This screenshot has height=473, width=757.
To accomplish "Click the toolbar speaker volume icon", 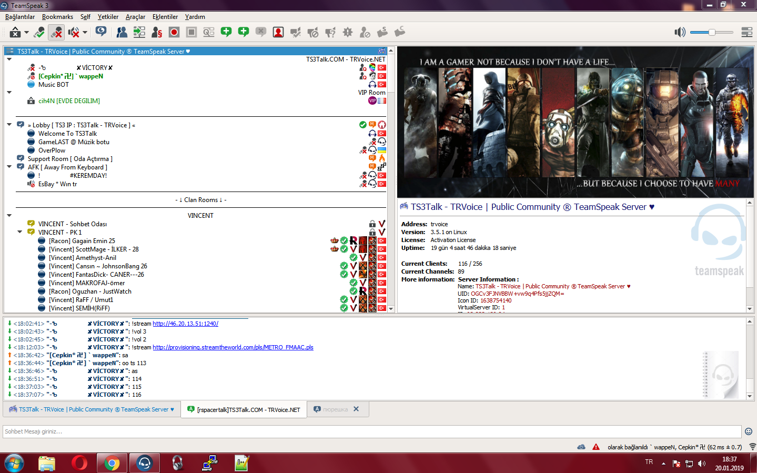I will [x=680, y=33].
